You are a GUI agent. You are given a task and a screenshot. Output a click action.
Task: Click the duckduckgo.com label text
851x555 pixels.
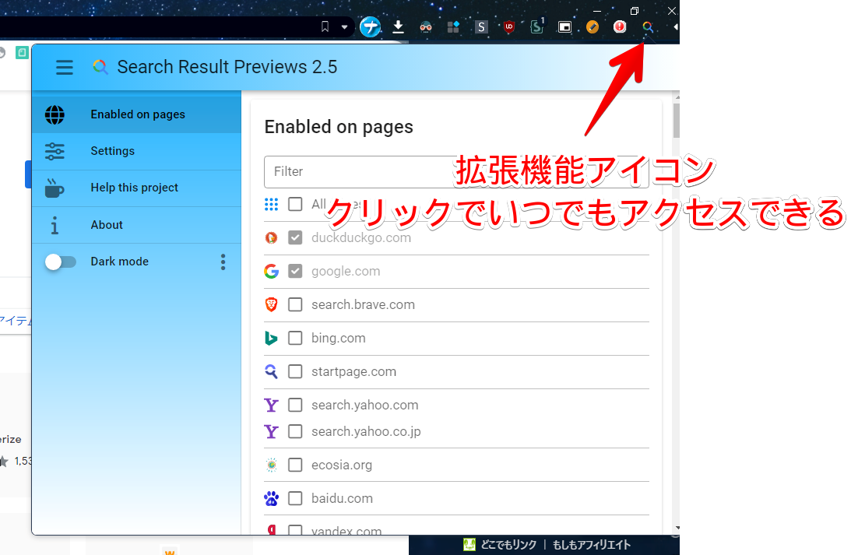point(361,237)
